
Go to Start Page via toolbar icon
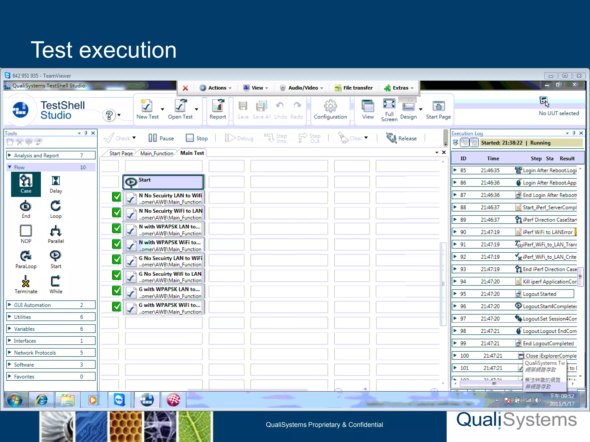point(438,109)
